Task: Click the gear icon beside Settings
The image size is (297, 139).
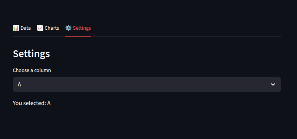Action: click(x=68, y=28)
